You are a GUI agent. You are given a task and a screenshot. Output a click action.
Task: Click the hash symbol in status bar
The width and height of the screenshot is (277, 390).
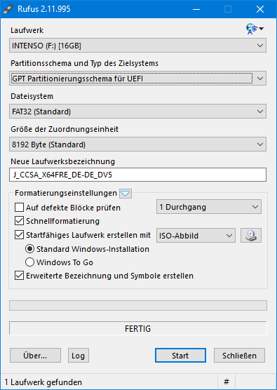click(227, 382)
